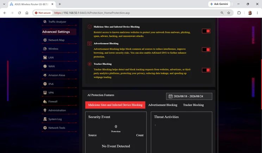
Task: Go to the Administration menu entry
Action: coord(59,110)
